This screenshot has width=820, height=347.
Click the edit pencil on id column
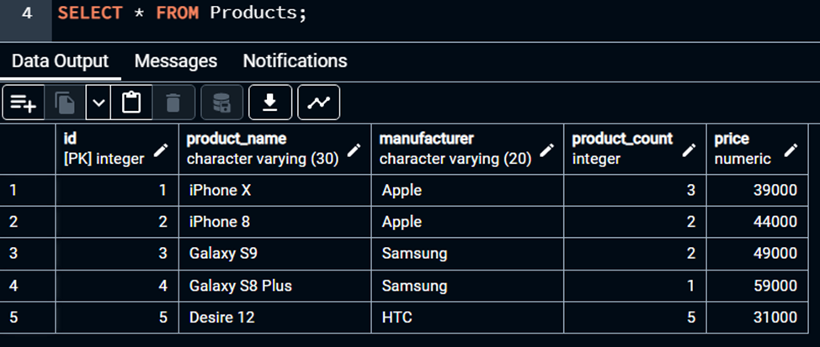coord(161,150)
